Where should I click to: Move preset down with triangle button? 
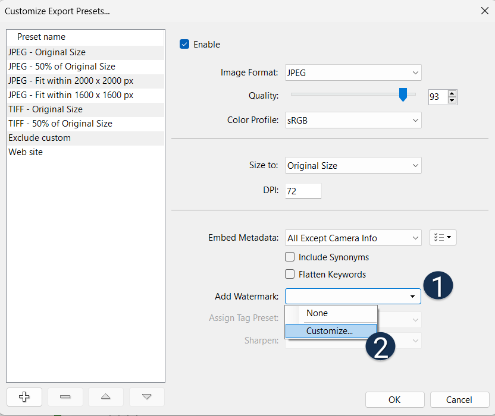[x=146, y=396]
